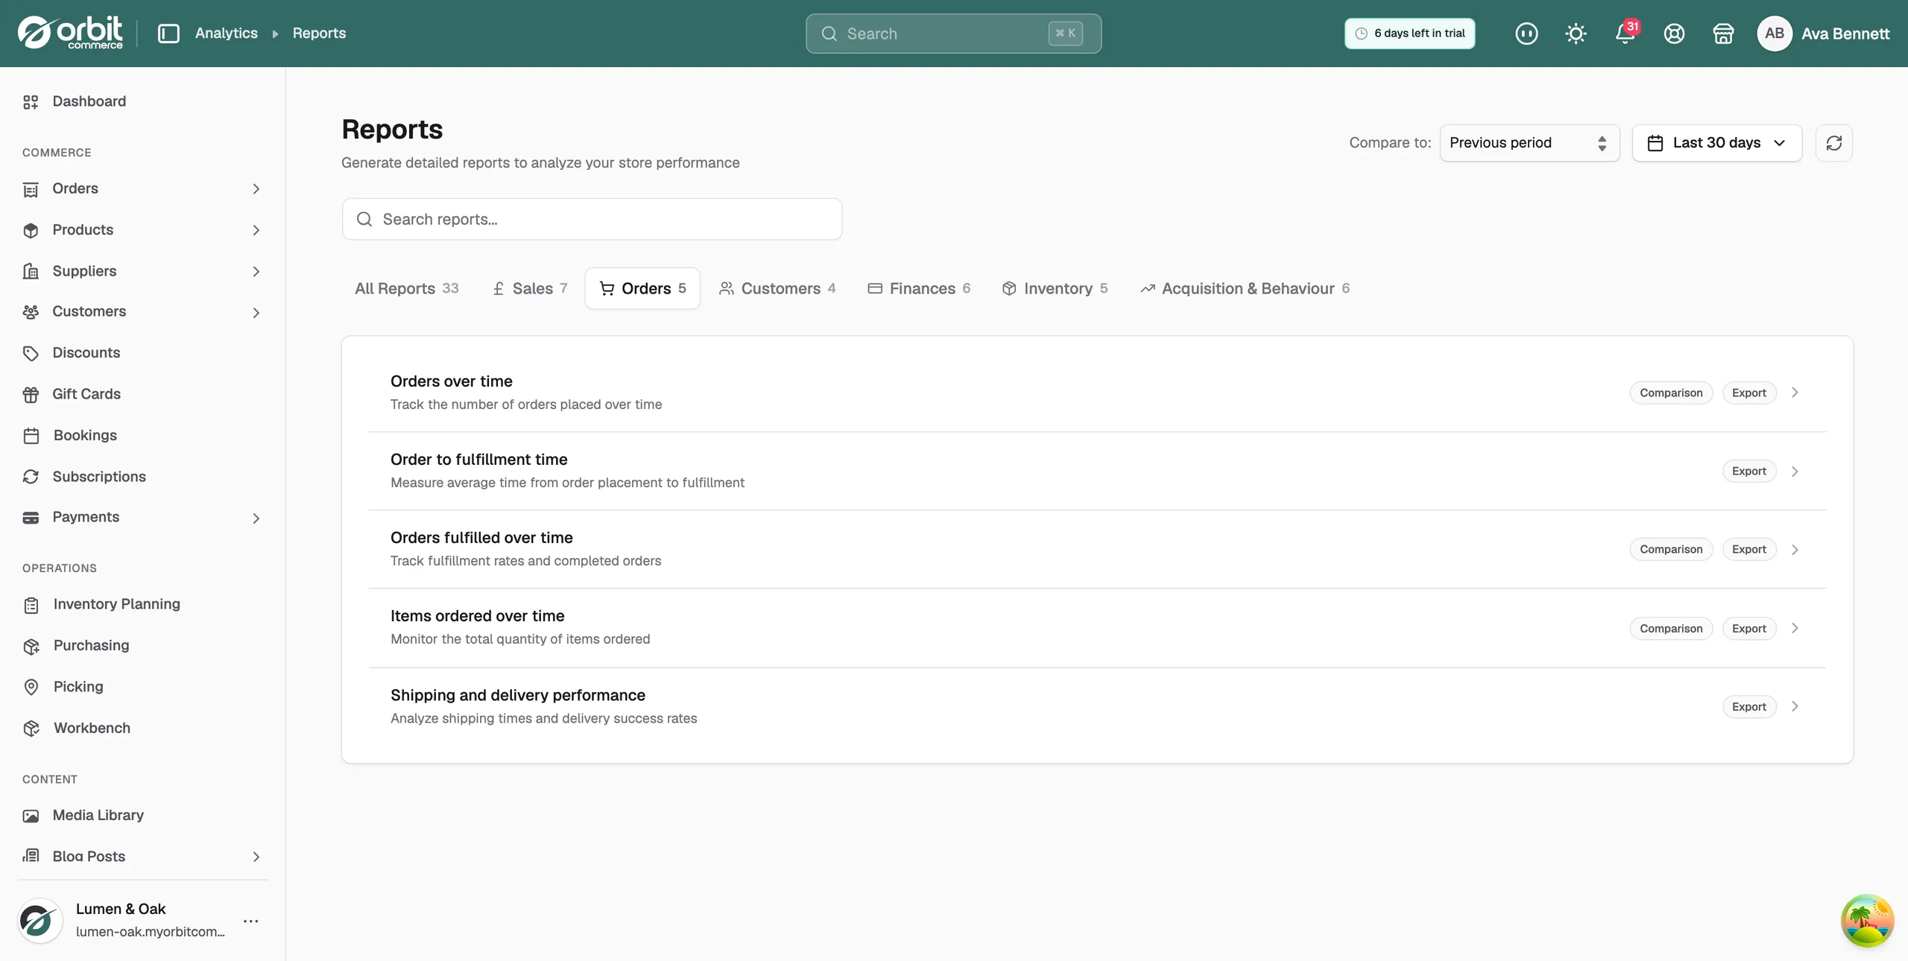This screenshot has height=961, width=1908.
Task: Open Inventory Planning in sidebar
Action: pyautogui.click(x=116, y=604)
